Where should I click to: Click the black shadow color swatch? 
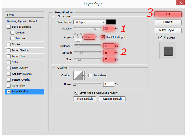pyautogui.click(x=111, y=22)
